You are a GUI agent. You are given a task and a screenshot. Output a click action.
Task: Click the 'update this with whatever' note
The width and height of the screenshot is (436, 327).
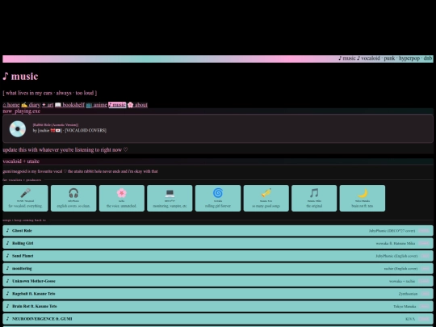point(65,150)
